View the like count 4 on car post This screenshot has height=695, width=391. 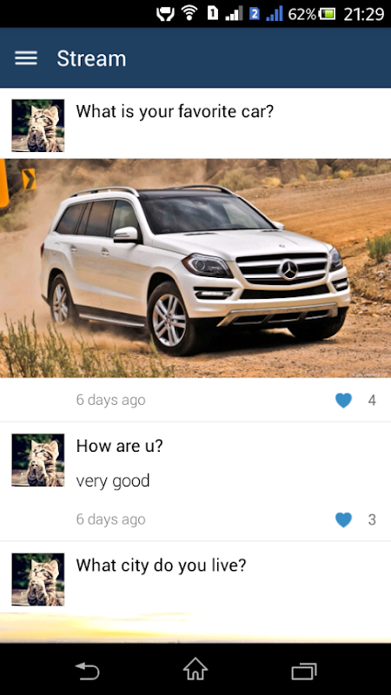[372, 400]
